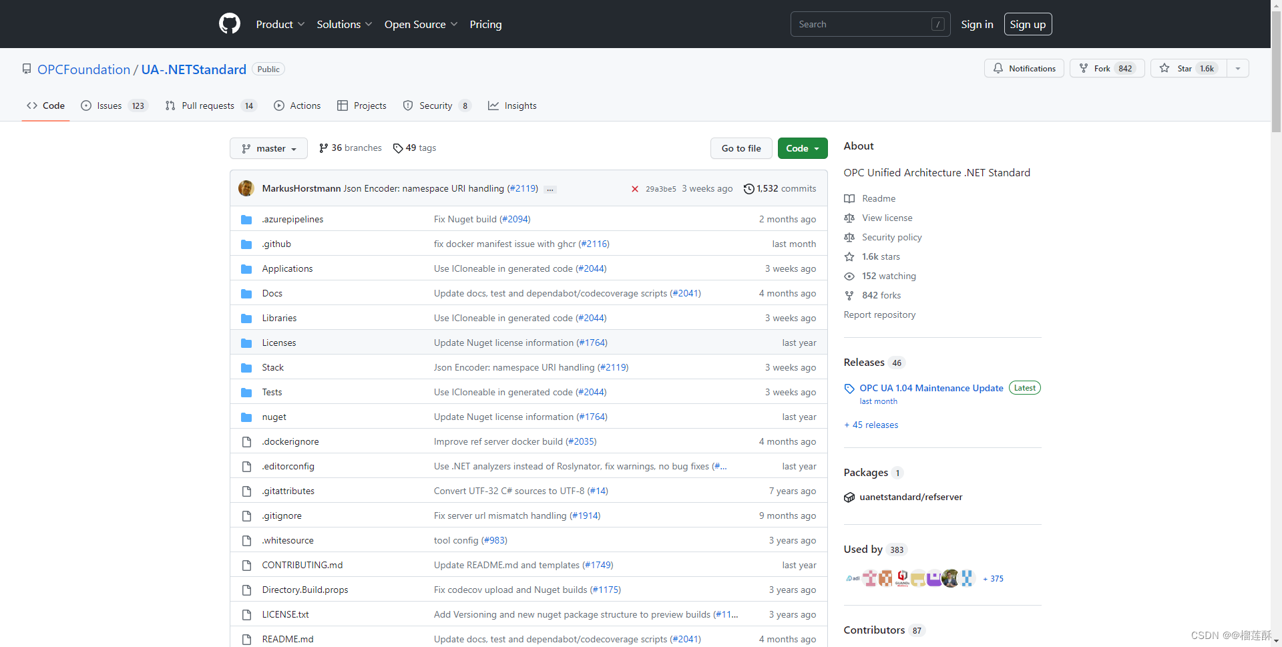The height and width of the screenshot is (647, 1282).
Task: Click the README.md file icon
Action: click(246, 640)
